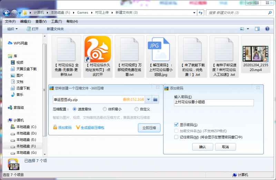
Task: Uncheck the 显示密码 checkbox
Action: [177, 124]
